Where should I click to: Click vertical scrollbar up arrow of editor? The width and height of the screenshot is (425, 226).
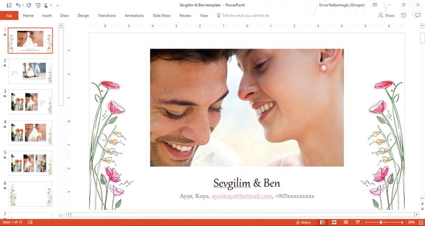[422, 26]
